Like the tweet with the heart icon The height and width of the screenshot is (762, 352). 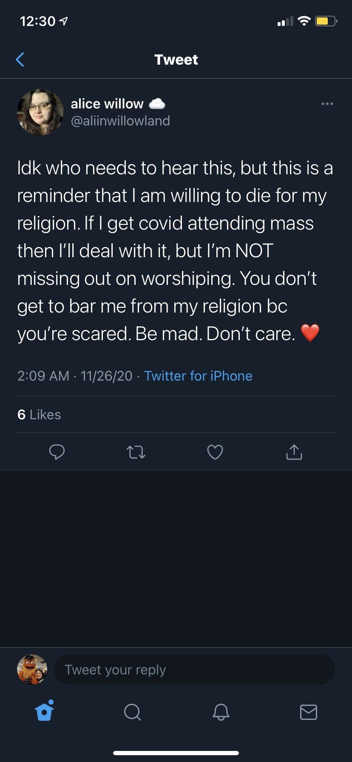click(215, 452)
